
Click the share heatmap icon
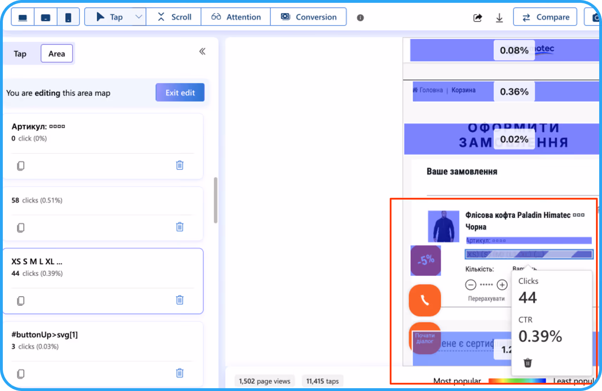point(478,18)
